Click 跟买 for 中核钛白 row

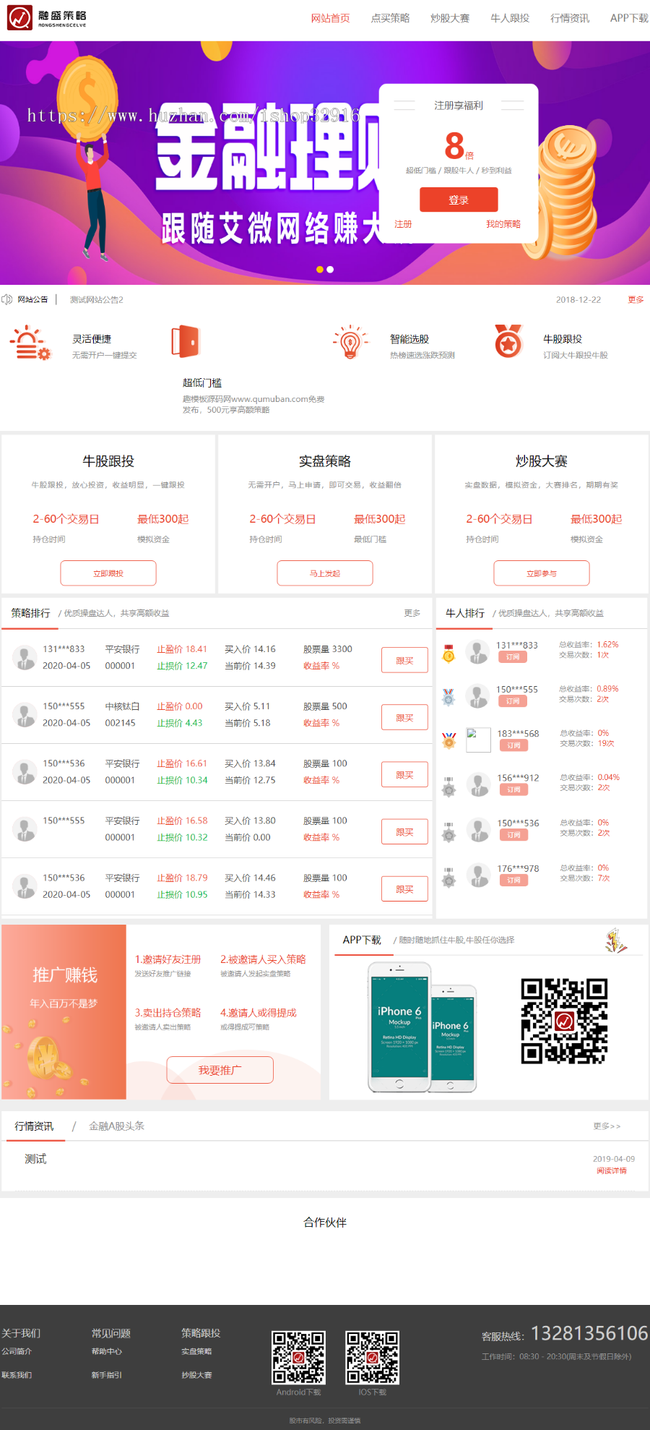point(404,717)
